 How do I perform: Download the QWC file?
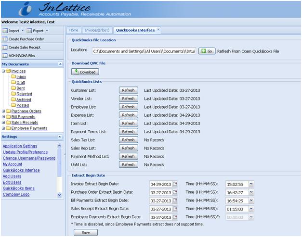[85, 72]
